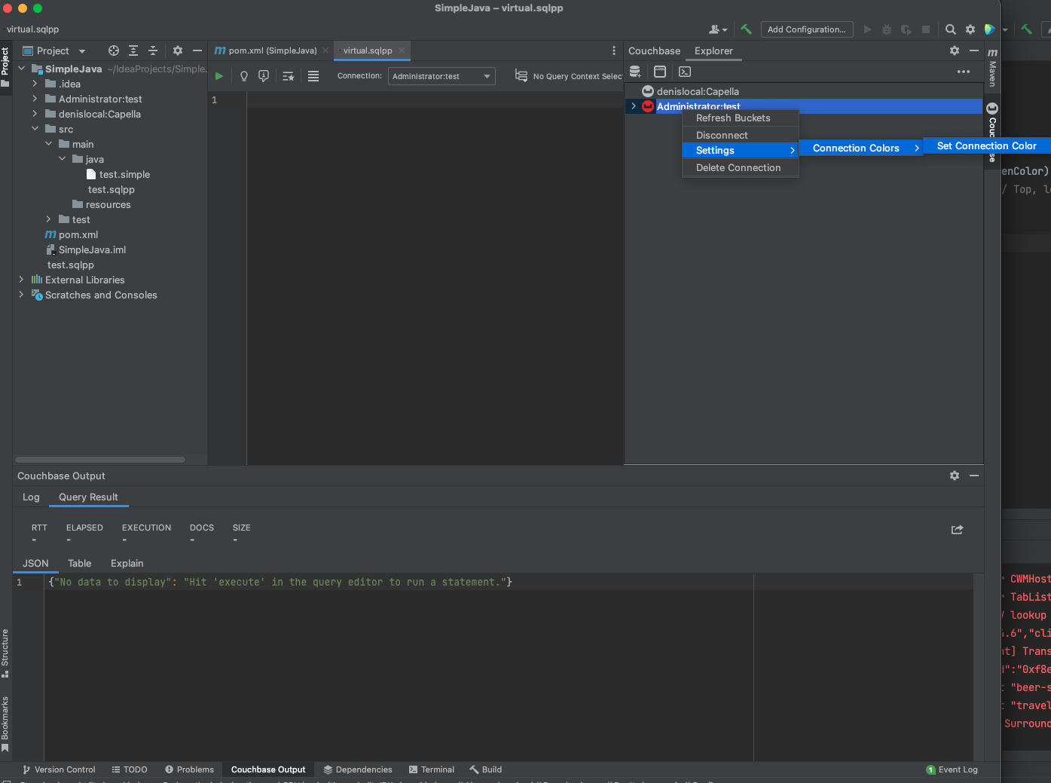Open Couchbase panel gear settings
Viewport: 1051px width, 783px height.
(x=955, y=50)
